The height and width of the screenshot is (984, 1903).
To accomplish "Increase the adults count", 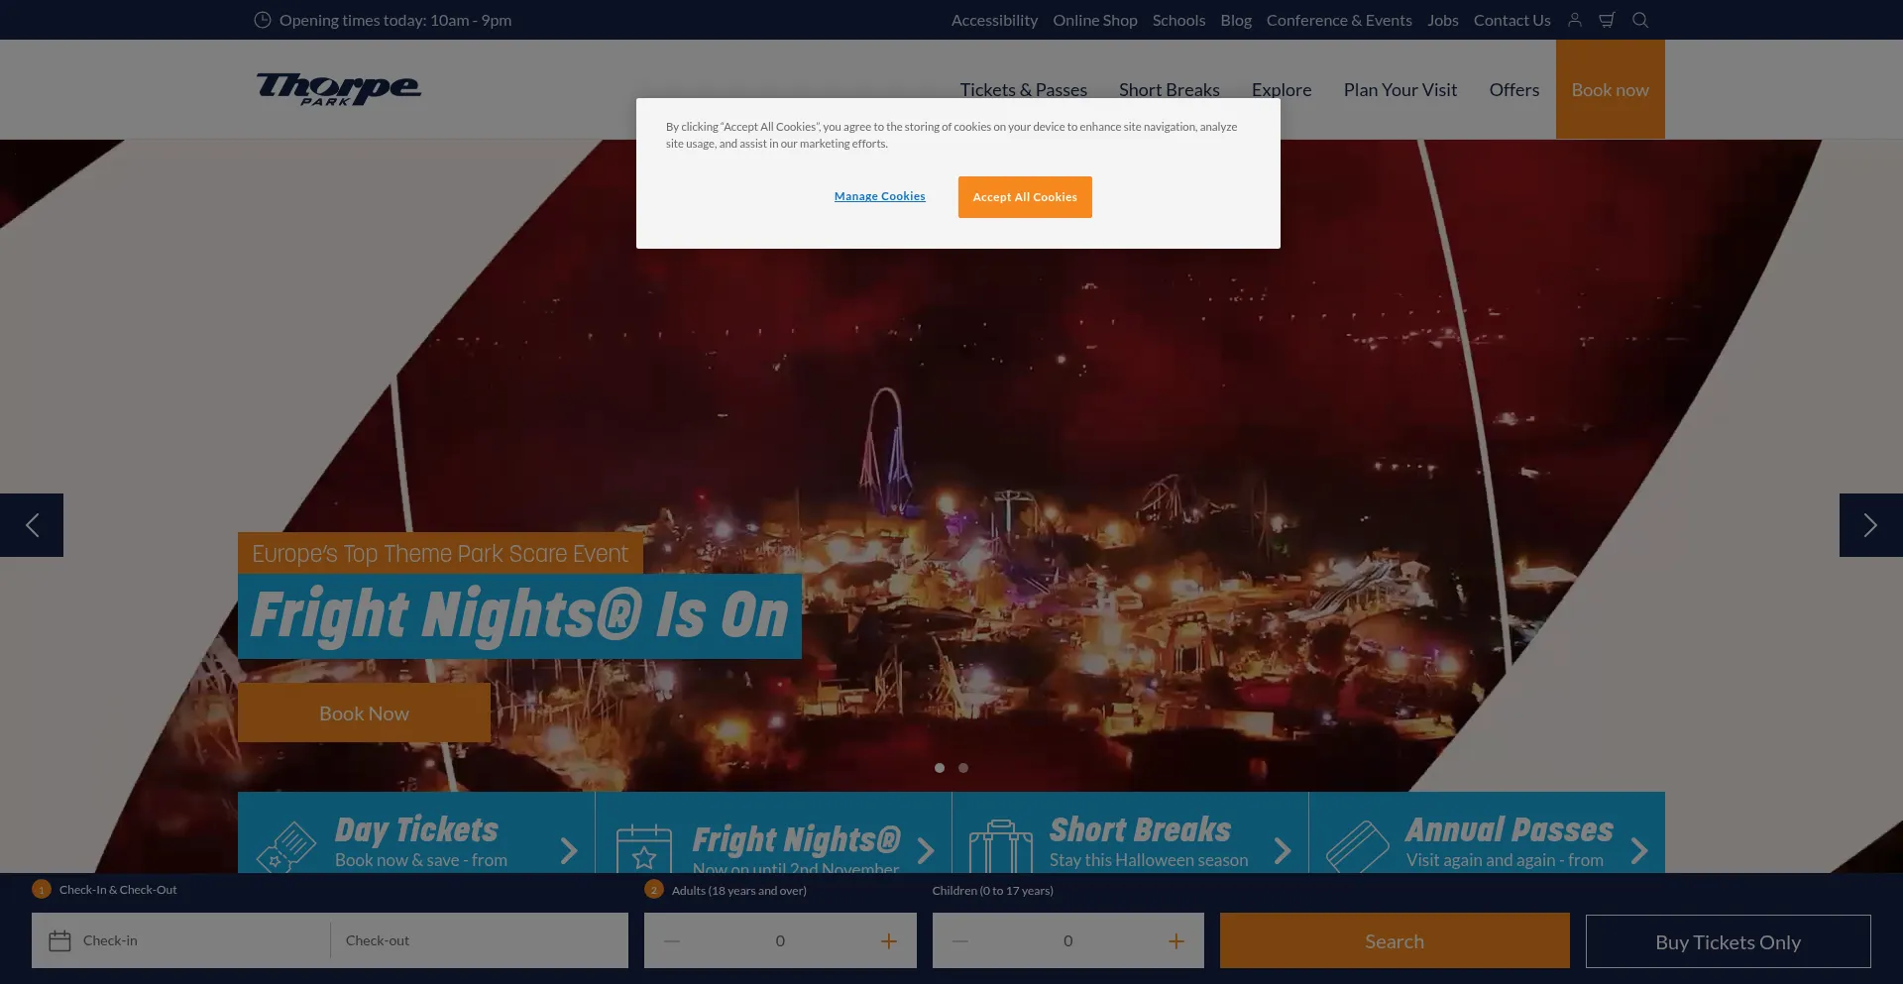I will (889, 940).
